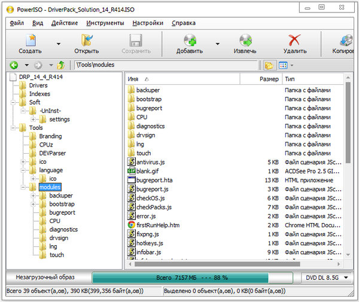
Task: Toggle the folder tree panel icon
Action: (x=269, y=65)
